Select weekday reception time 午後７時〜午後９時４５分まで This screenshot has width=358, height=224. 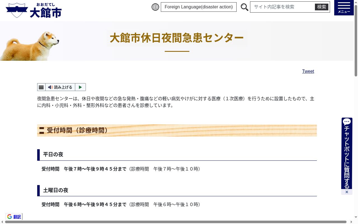pyautogui.click(x=95, y=169)
